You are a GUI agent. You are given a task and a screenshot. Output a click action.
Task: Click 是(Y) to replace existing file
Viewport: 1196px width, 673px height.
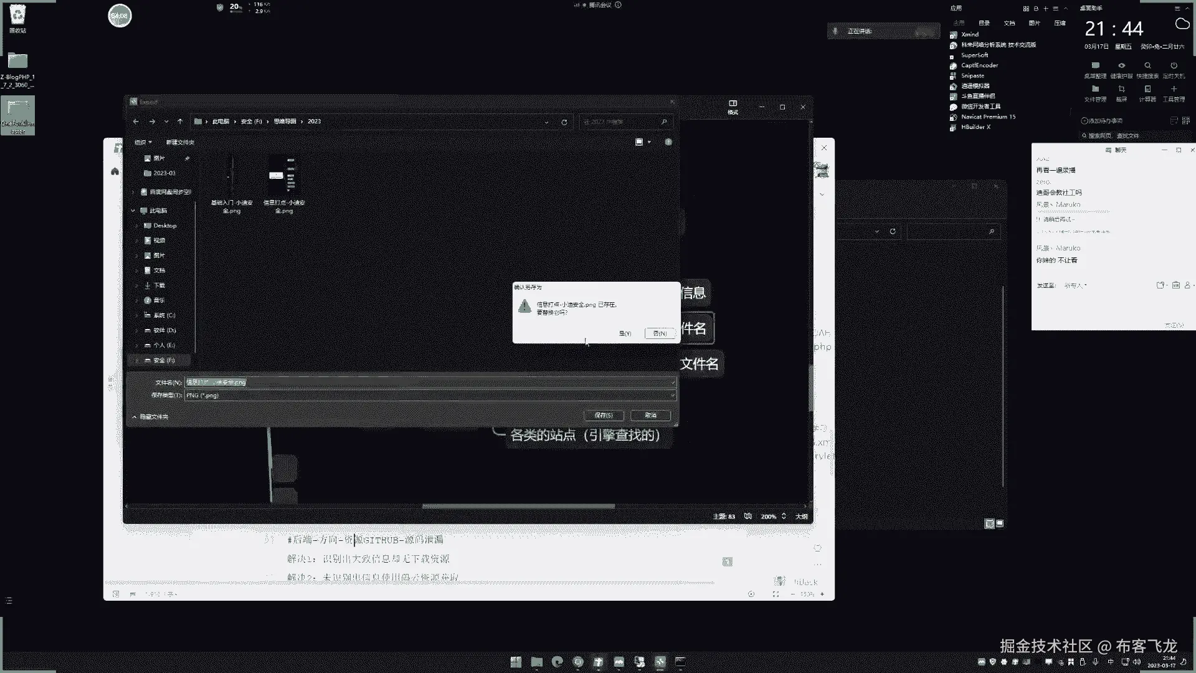coord(625,333)
